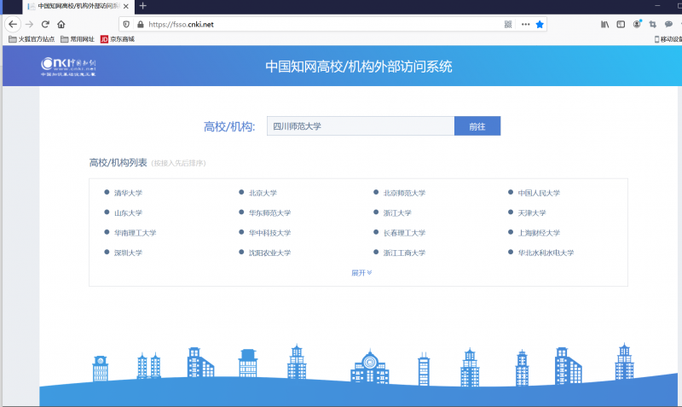682x407 pixels.
Task: Open the QR code icon in address bar
Action: pyautogui.click(x=508, y=25)
